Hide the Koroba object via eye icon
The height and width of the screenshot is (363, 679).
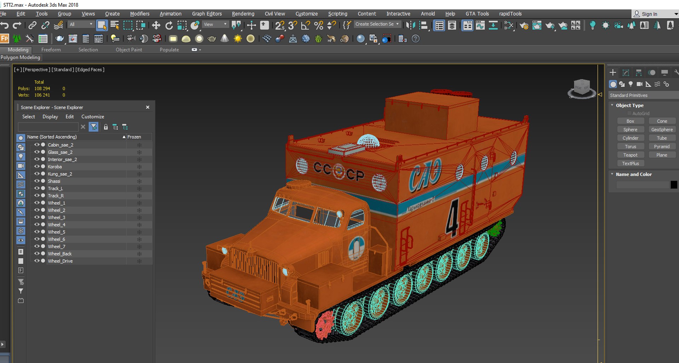tap(36, 167)
